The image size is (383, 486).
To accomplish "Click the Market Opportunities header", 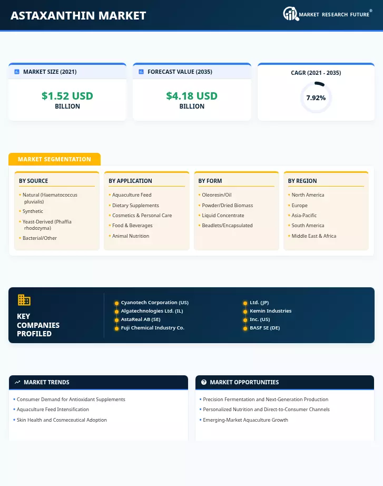I will pos(285,382).
